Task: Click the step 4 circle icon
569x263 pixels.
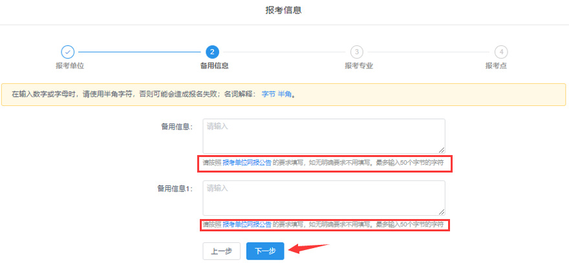Action: click(500, 52)
